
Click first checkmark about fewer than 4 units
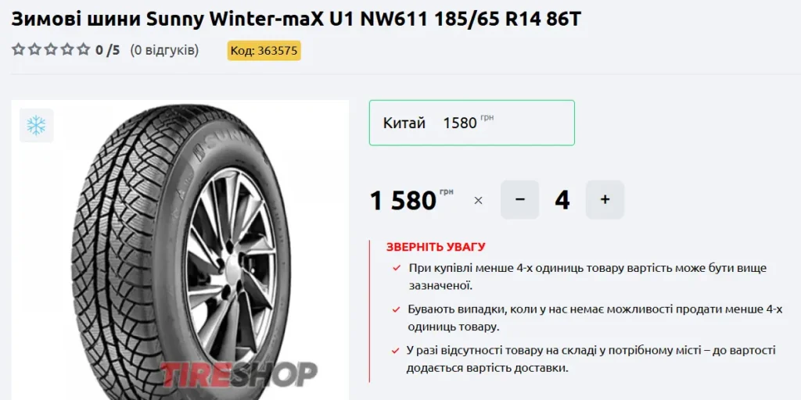(x=396, y=269)
